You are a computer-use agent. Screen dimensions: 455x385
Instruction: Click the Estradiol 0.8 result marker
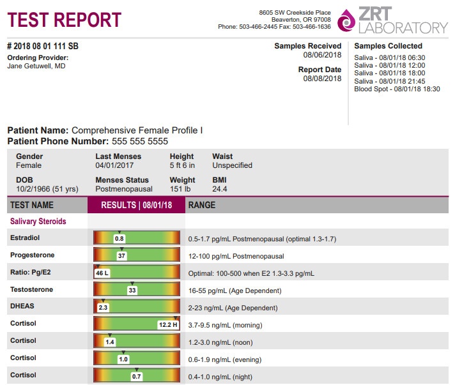click(x=120, y=239)
